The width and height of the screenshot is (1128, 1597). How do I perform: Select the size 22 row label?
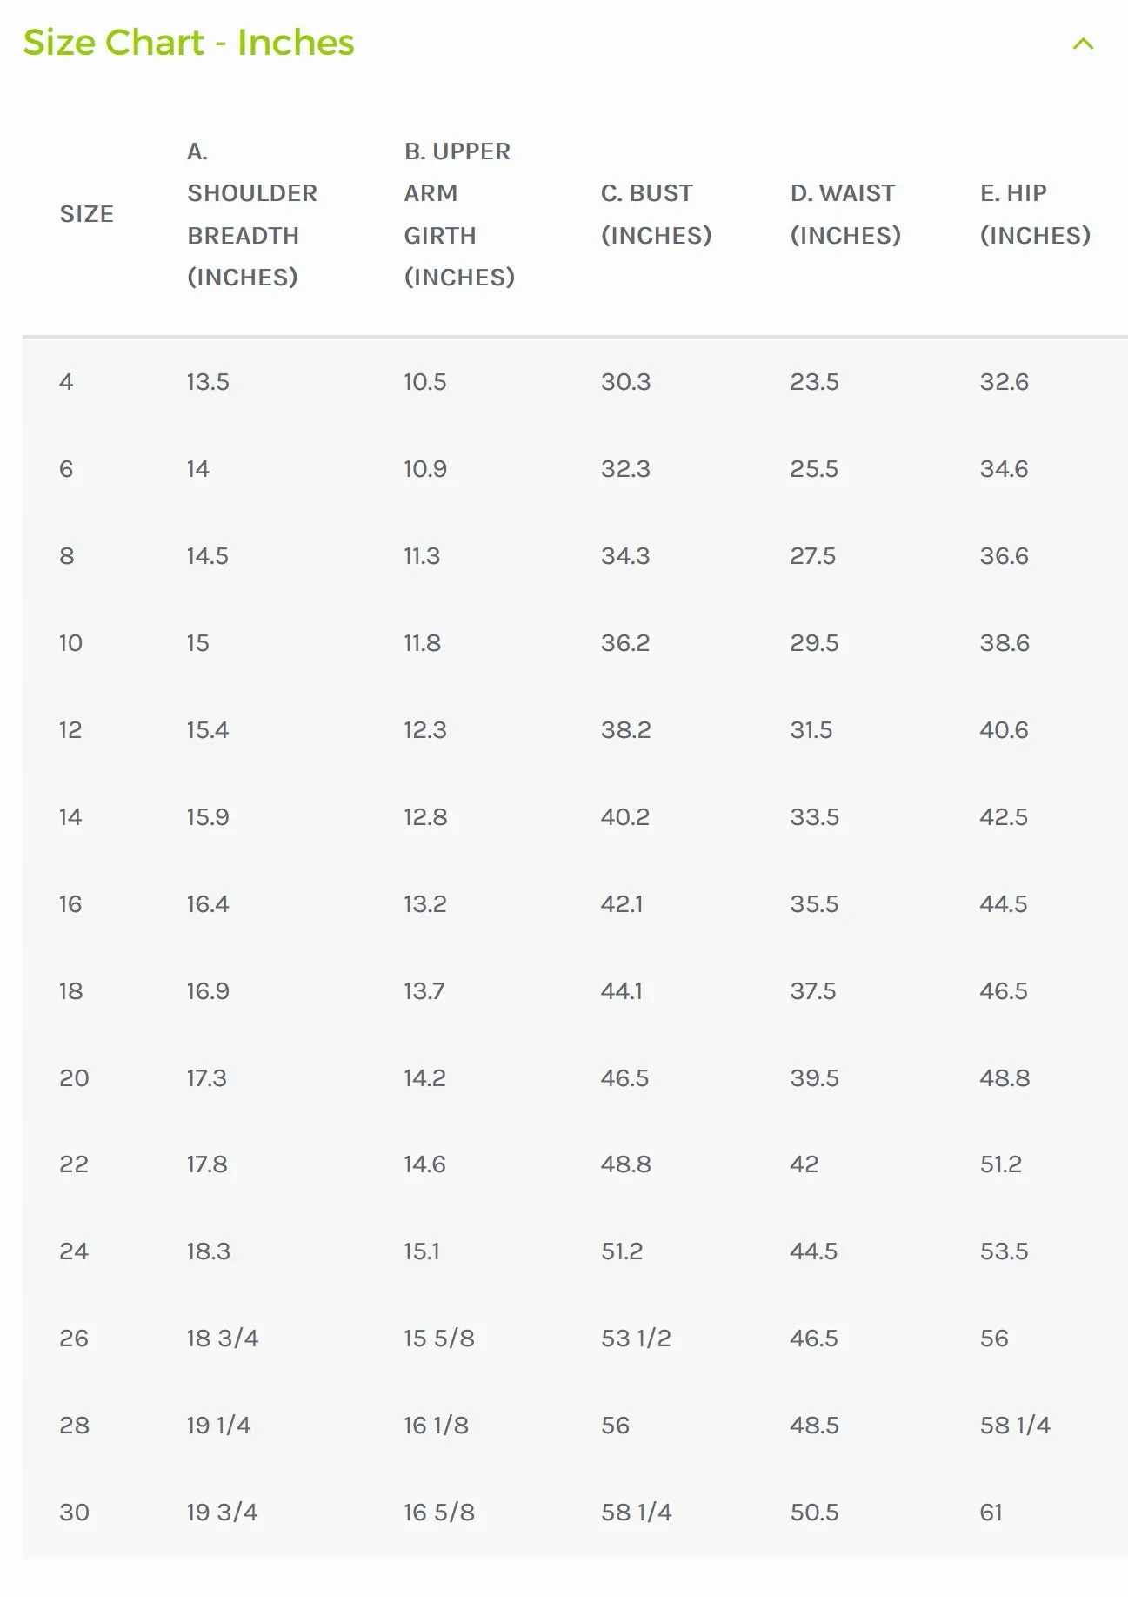pos(74,1164)
